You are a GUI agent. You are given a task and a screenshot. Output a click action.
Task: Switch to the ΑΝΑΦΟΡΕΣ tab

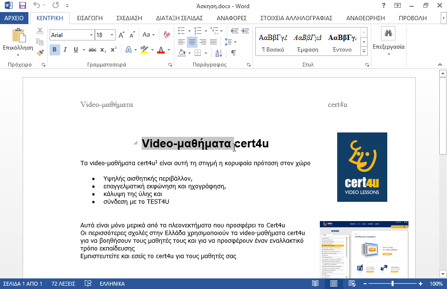[232, 18]
